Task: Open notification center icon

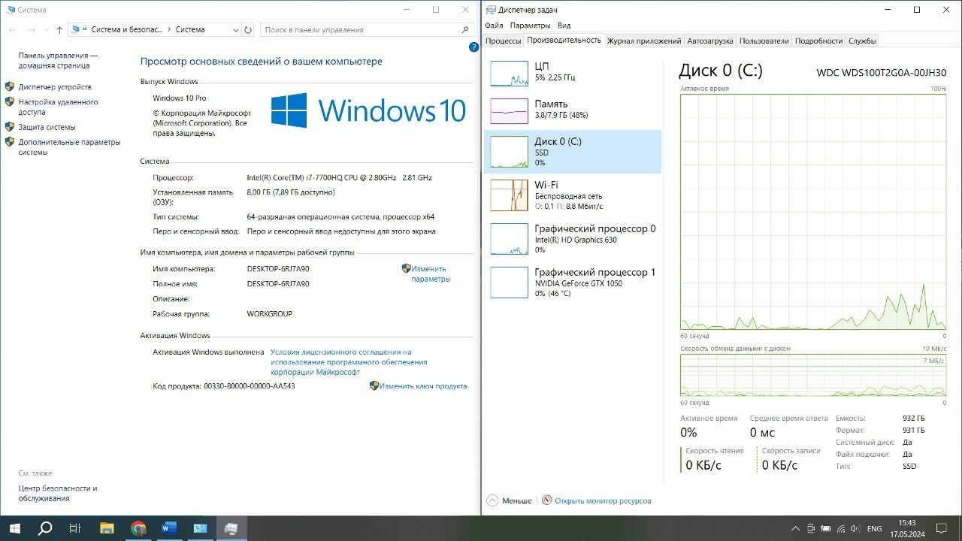Action: [x=941, y=529]
